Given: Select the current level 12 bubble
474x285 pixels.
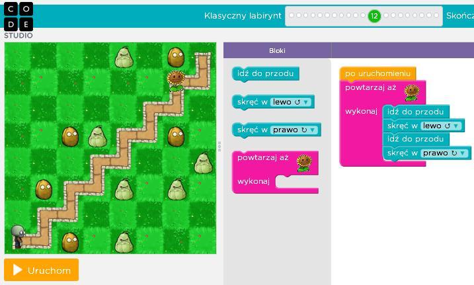Looking at the screenshot, I should click(374, 16).
